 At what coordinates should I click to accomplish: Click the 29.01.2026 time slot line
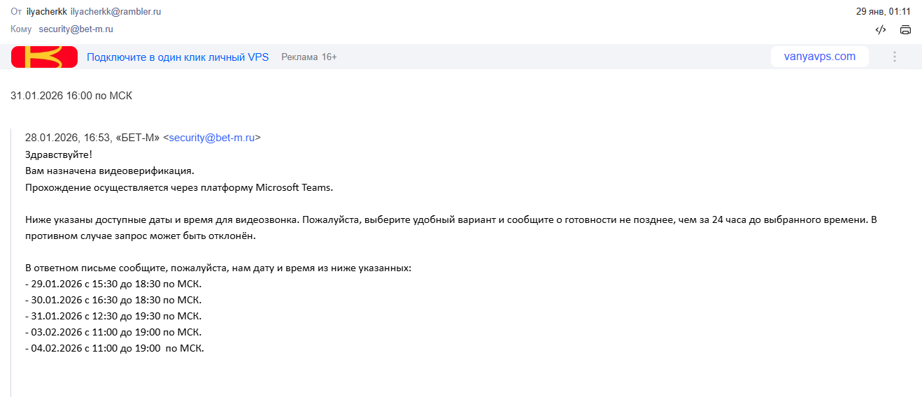click(x=113, y=284)
